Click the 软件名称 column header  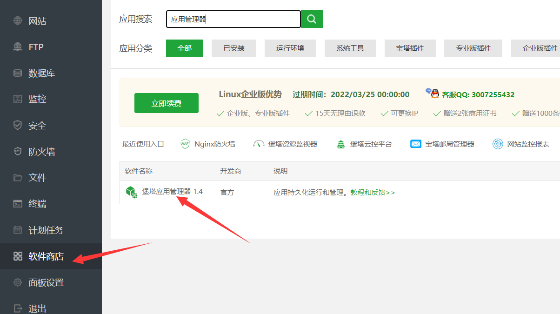[139, 171]
